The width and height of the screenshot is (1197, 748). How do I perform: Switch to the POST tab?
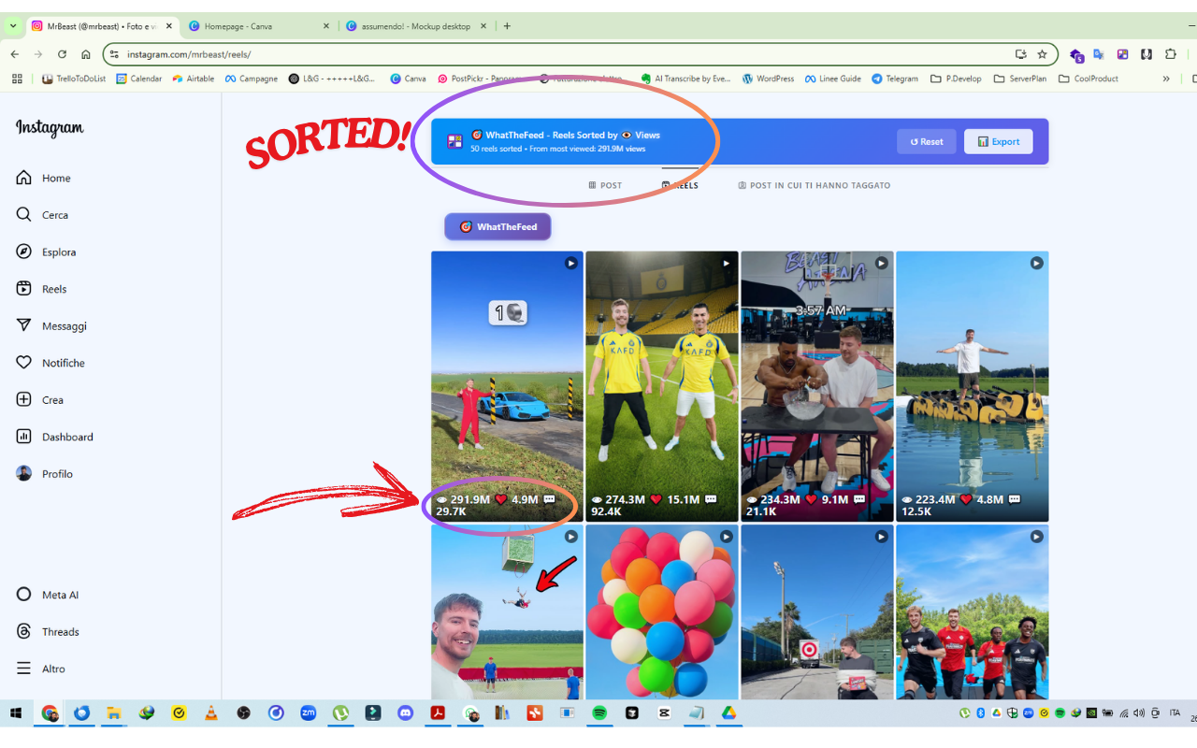[x=605, y=185]
